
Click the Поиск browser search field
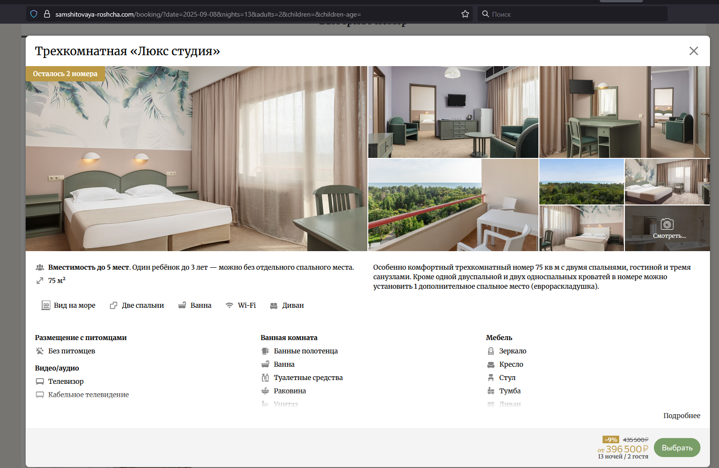pos(573,14)
